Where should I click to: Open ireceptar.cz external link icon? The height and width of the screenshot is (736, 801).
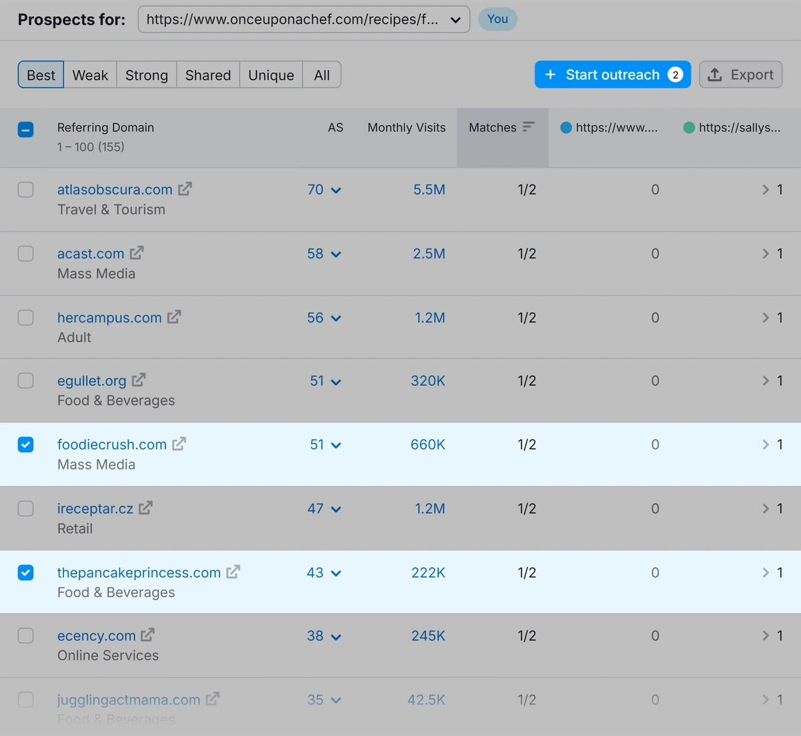(146, 508)
